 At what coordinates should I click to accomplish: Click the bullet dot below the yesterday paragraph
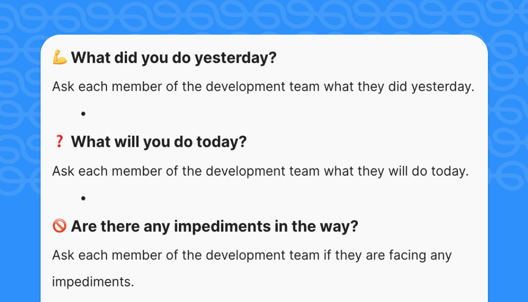point(84,114)
